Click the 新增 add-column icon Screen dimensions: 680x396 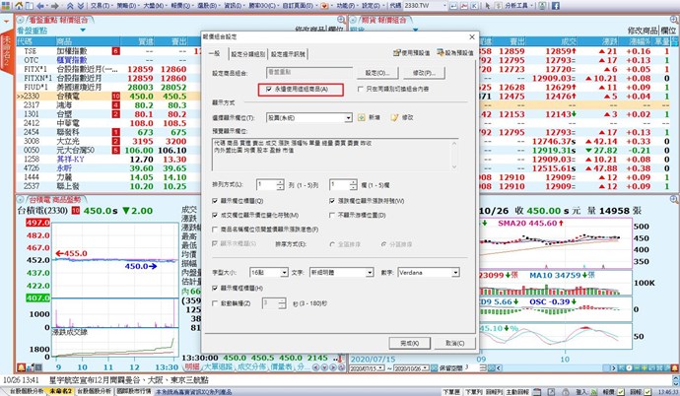pyautogui.click(x=365, y=117)
